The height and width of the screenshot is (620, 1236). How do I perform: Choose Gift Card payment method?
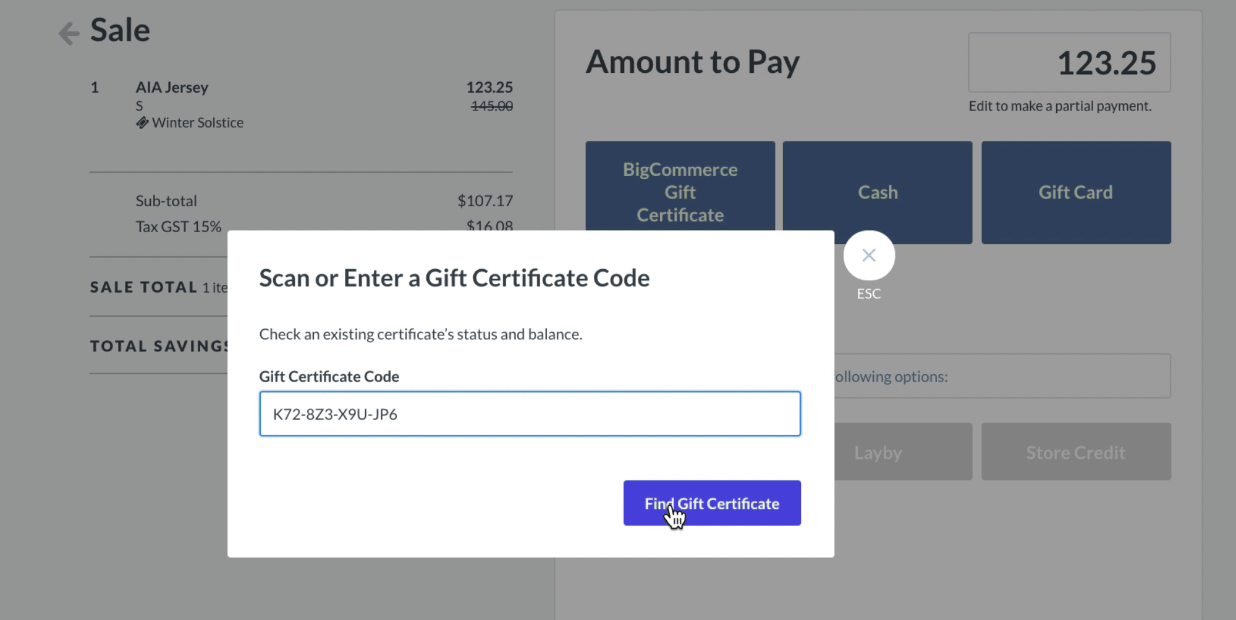tap(1075, 191)
